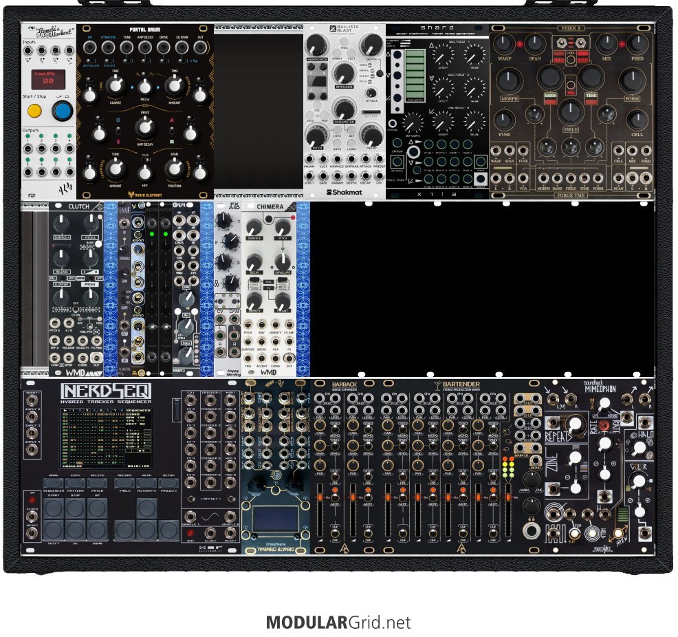
Task: Click the PARAMETER knob on Ballista Blast
Action: (345, 109)
